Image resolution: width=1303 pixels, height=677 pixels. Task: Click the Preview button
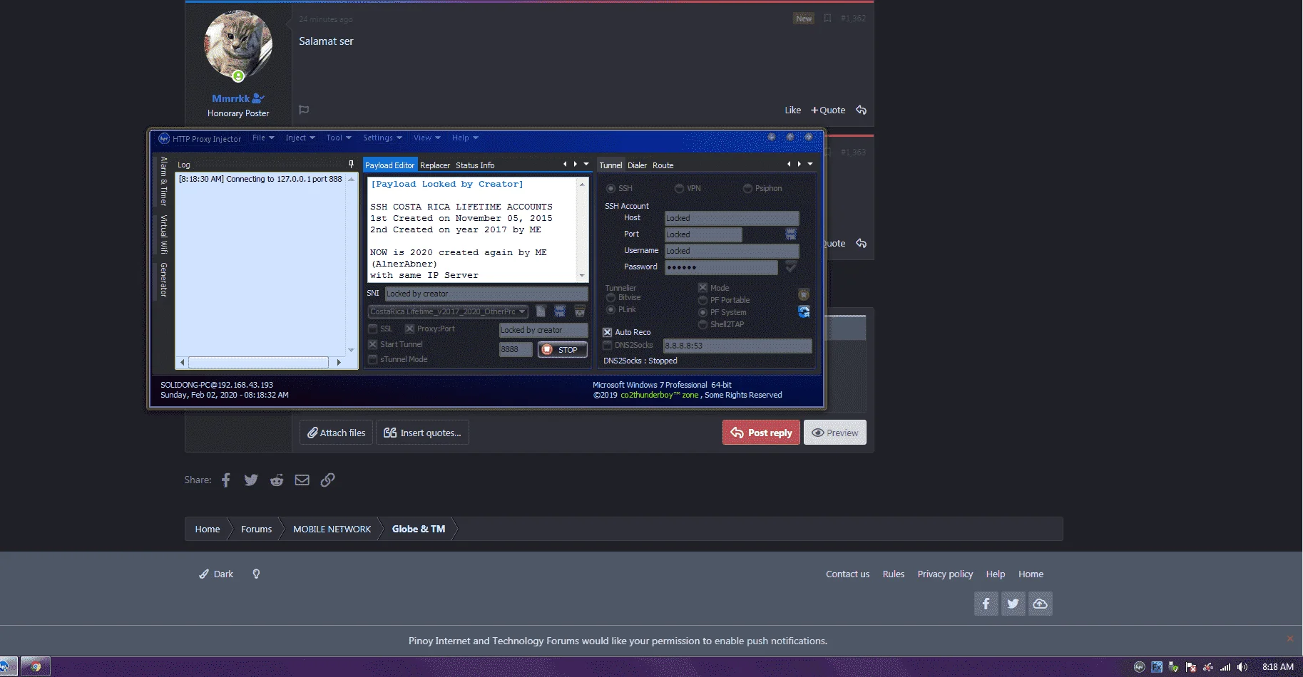[x=835, y=433]
